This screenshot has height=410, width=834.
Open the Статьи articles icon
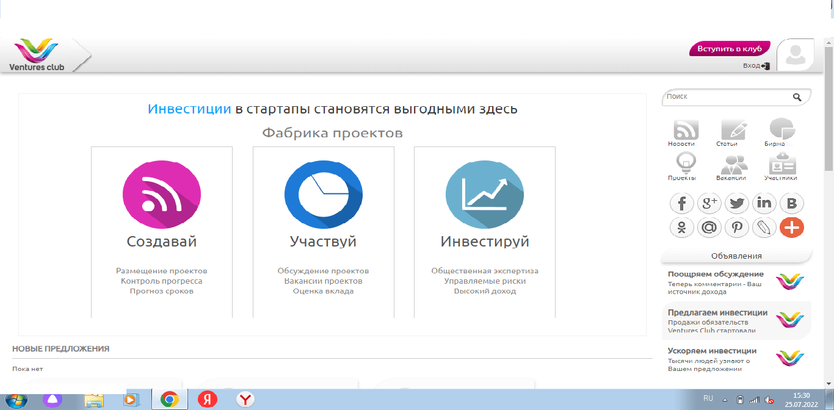(733, 130)
